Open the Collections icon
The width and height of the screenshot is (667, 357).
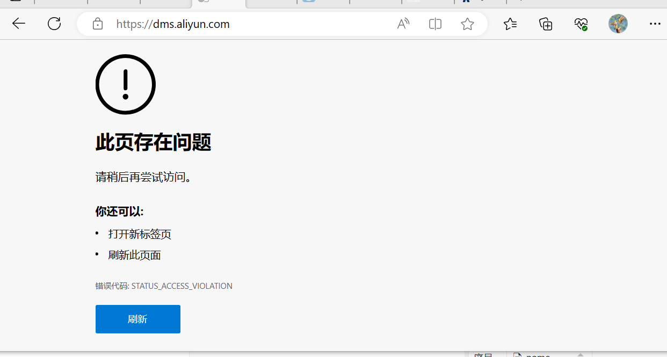546,24
